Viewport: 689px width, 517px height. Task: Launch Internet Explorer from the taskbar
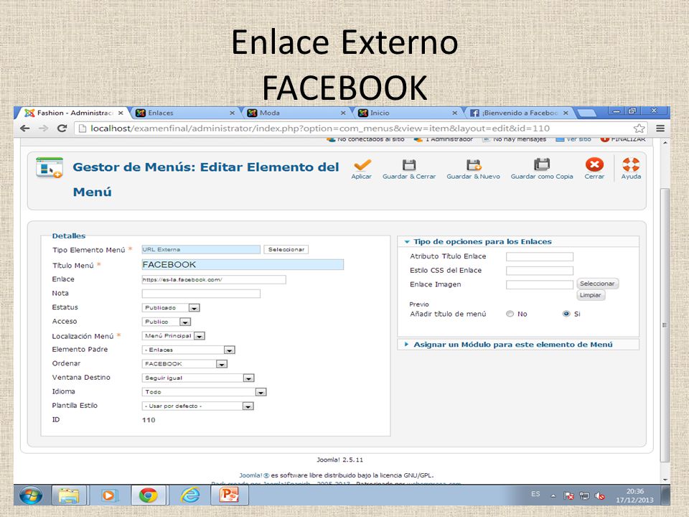click(189, 495)
